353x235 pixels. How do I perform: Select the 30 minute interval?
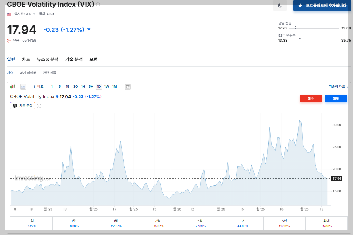pyautogui.click(x=75, y=87)
